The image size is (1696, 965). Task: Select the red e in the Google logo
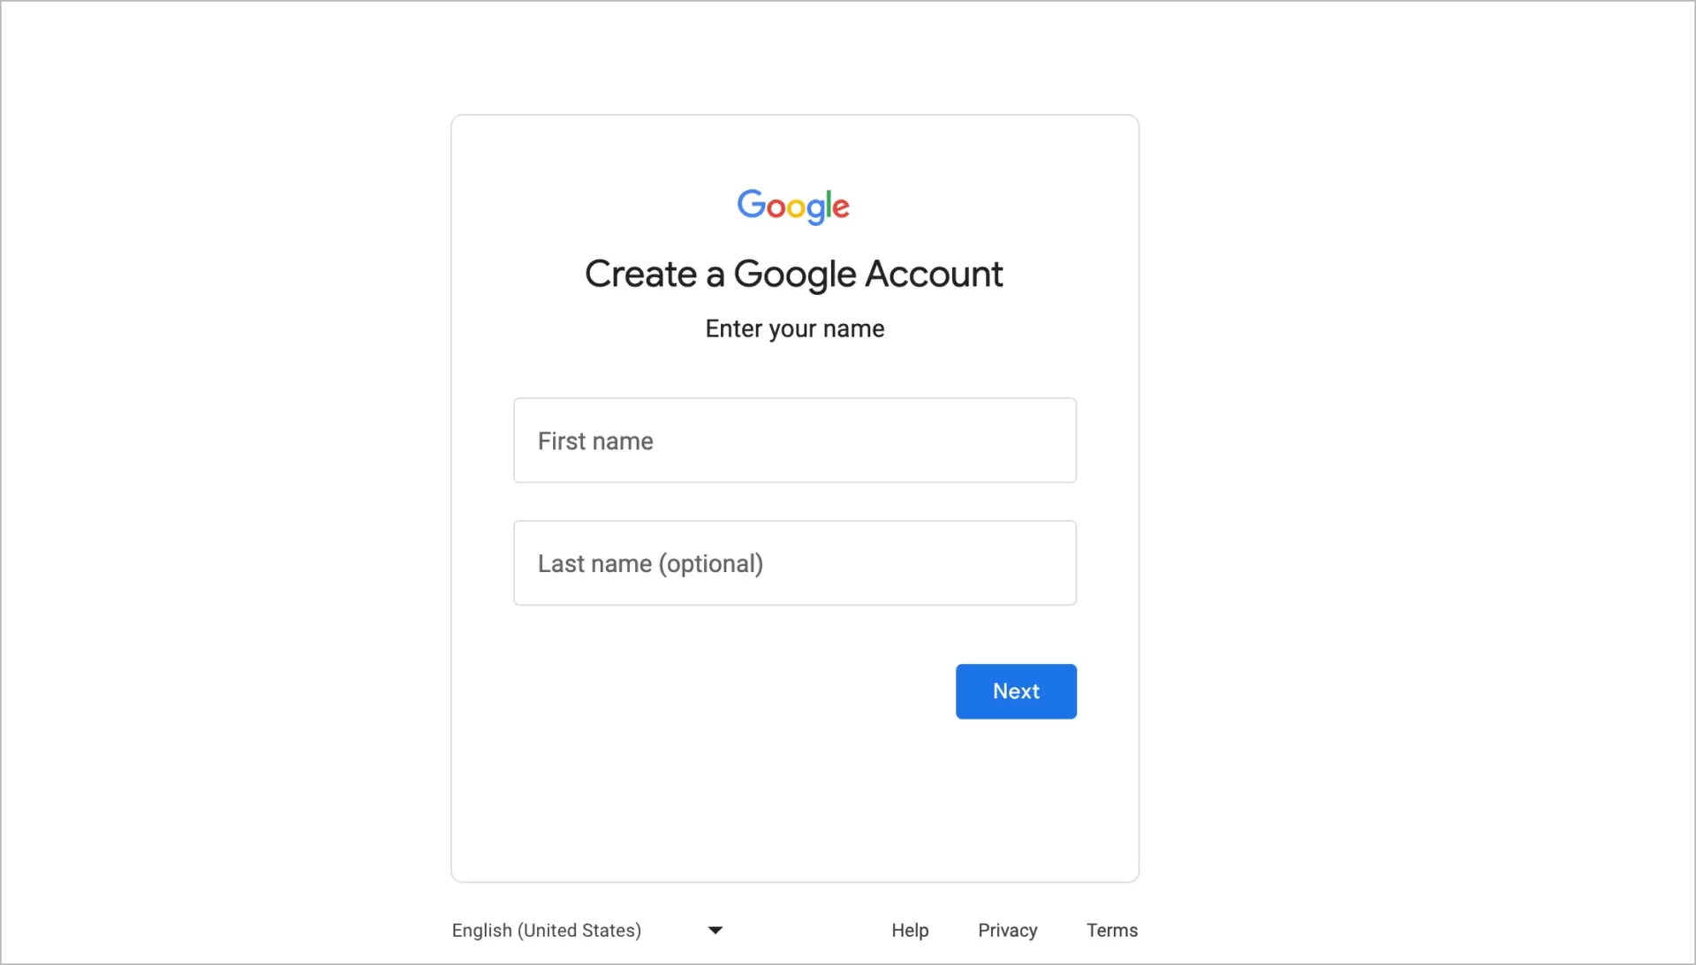[x=841, y=209]
